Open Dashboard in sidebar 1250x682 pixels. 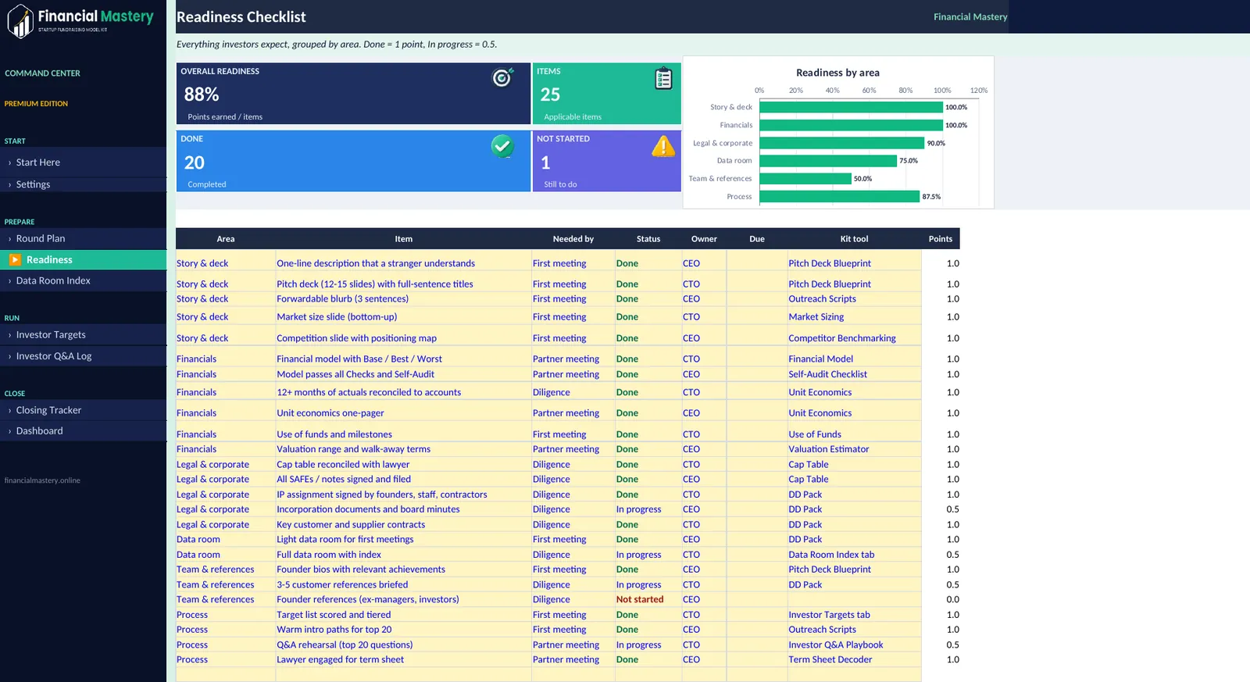tap(84, 430)
